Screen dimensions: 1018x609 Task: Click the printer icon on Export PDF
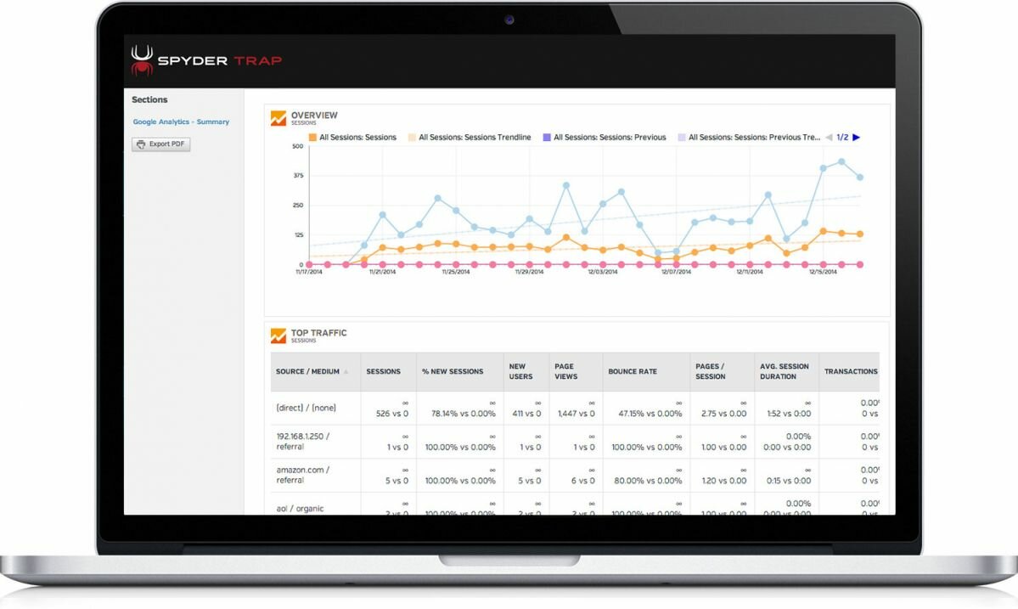(141, 144)
